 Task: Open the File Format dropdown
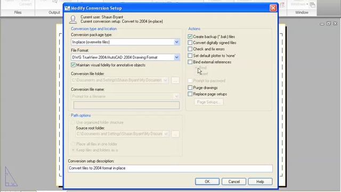(176, 57)
